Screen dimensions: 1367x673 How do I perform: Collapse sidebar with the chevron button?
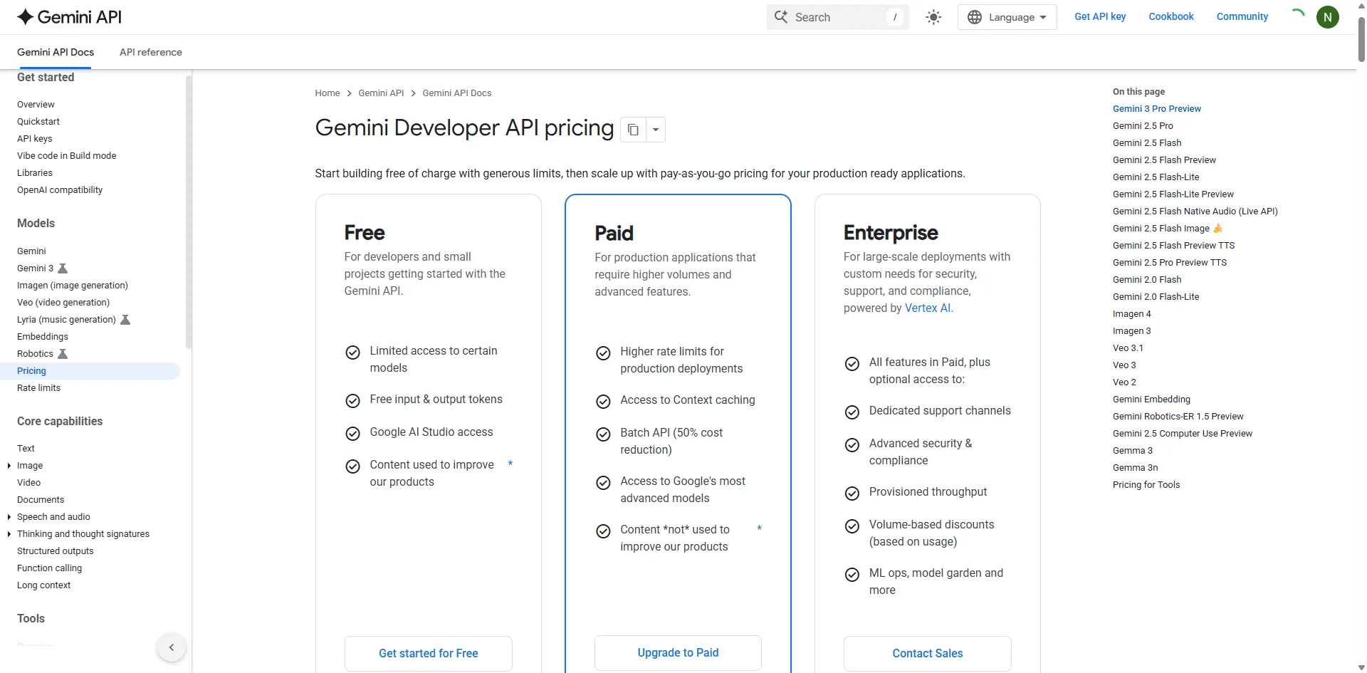pyautogui.click(x=172, y=647)
